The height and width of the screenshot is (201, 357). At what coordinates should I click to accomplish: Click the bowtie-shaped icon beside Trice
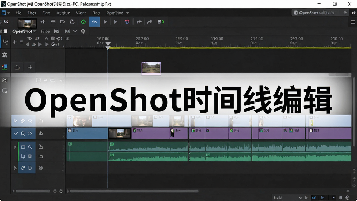(x=67, y=31)
